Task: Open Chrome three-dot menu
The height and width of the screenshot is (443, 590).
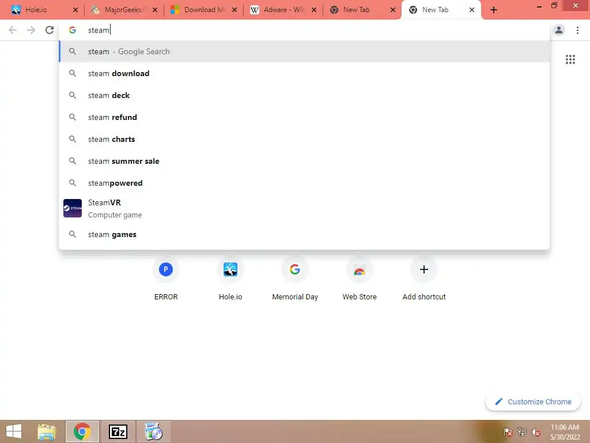Action: (577, 30)
